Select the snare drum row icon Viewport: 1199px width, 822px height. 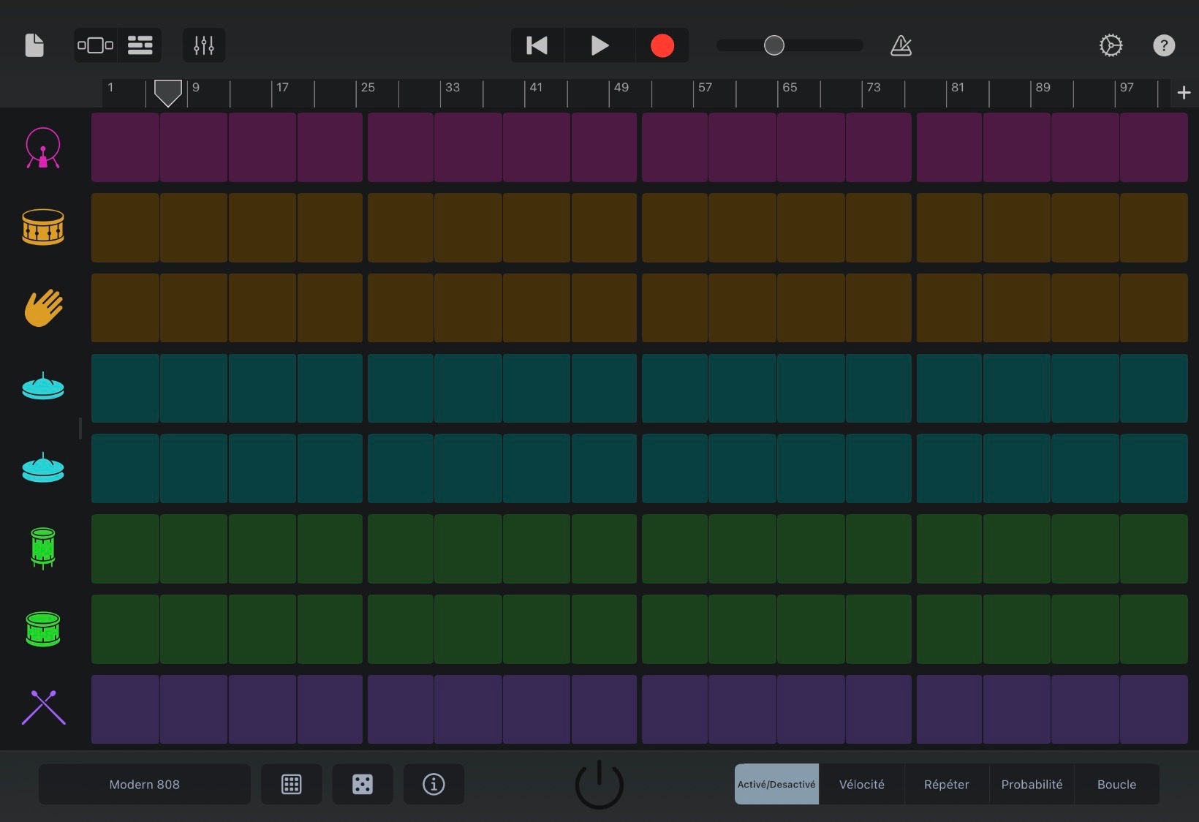[x=43, y=227]
